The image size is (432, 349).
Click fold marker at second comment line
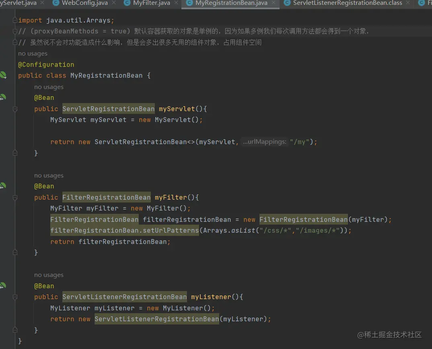pyautogui.click(x=15, y=42)
